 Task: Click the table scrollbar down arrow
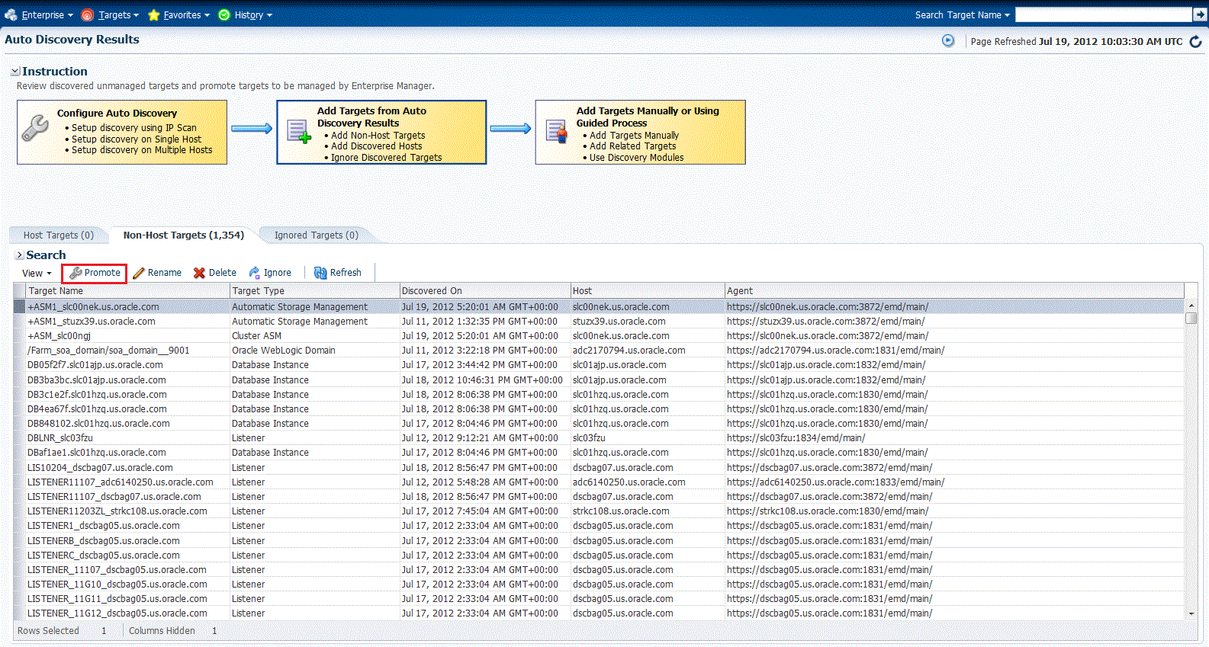click(1191, 613)
